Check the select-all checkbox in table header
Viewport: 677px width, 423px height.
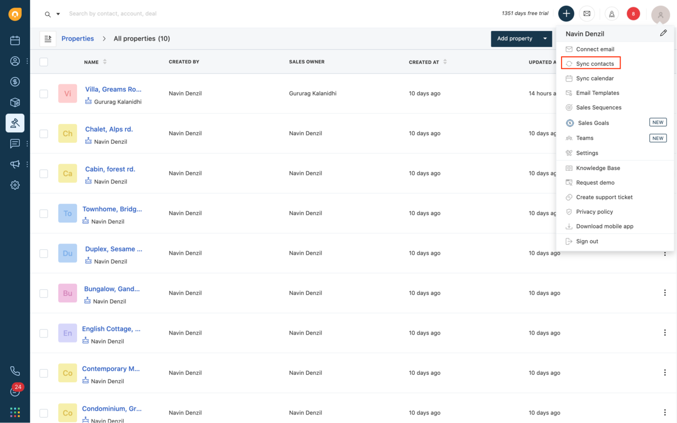(44, 62)
